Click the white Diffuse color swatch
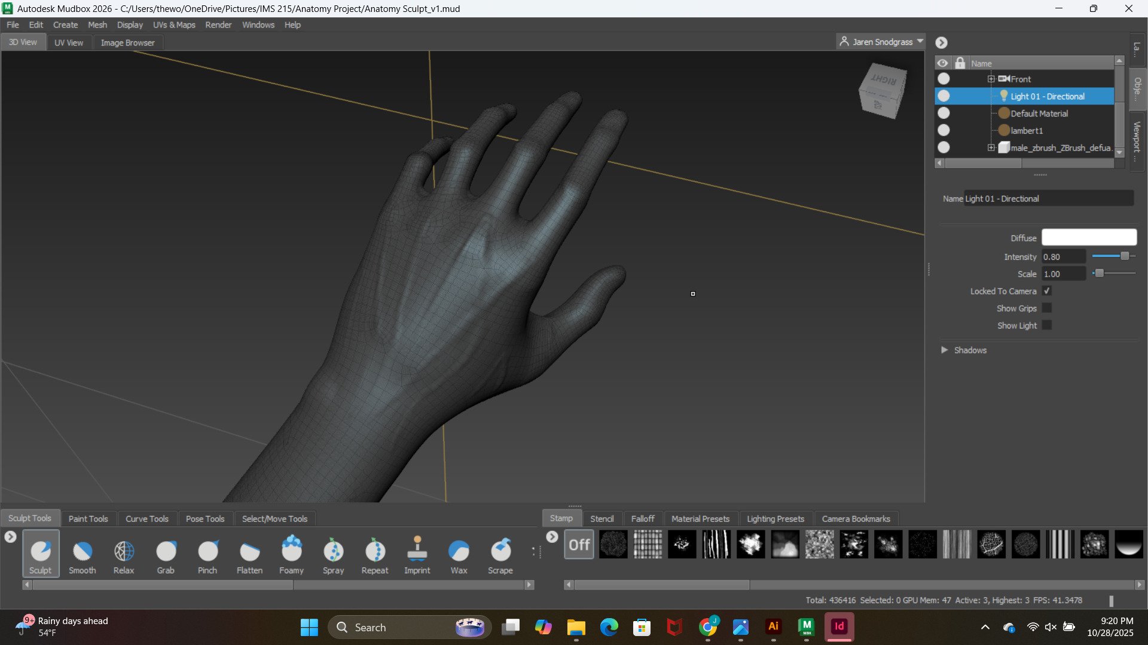Viewport: 1148px width, 645px height. (x=1089, y=238)
